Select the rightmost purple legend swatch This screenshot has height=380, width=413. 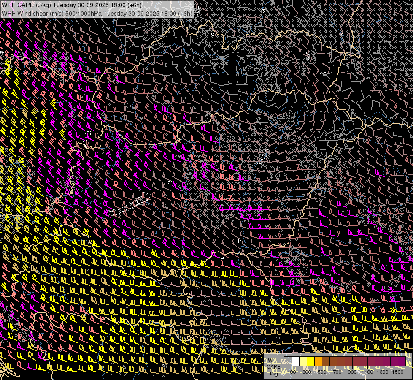[402, 361]
